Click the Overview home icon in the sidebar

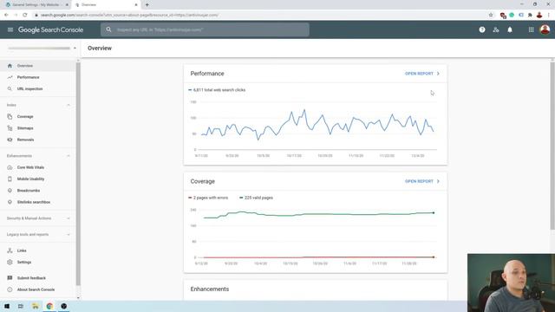pos(10,66)
